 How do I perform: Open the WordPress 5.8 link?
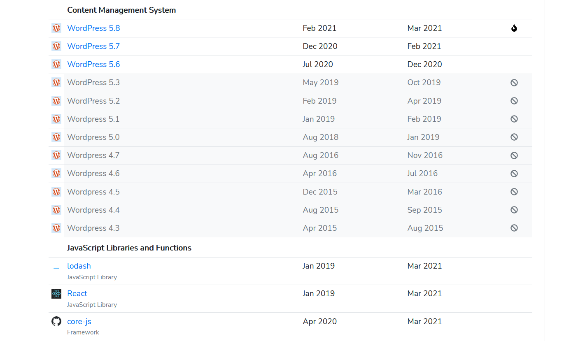click(x=93, y=28)
